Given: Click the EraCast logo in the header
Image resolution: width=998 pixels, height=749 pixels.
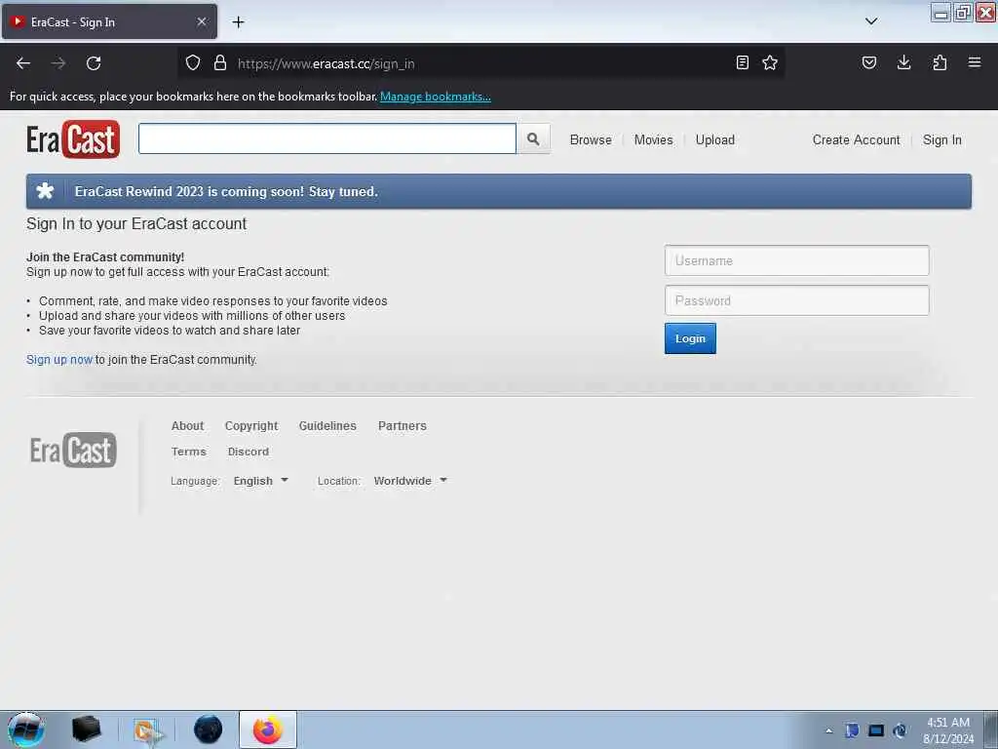Looking at the screenshot, I should point(73,139).
